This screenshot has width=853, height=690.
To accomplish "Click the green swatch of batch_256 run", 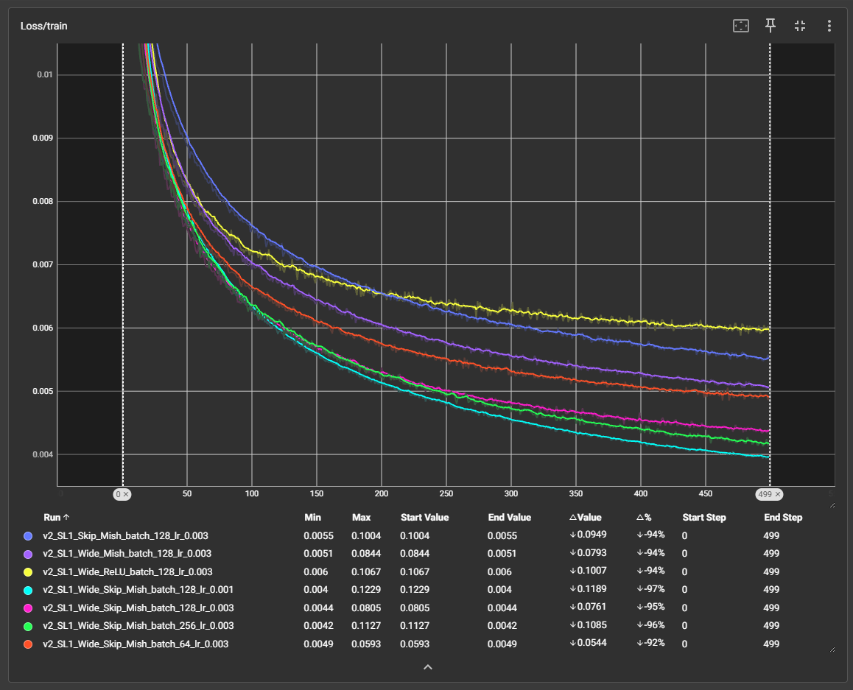I will 28,626.
